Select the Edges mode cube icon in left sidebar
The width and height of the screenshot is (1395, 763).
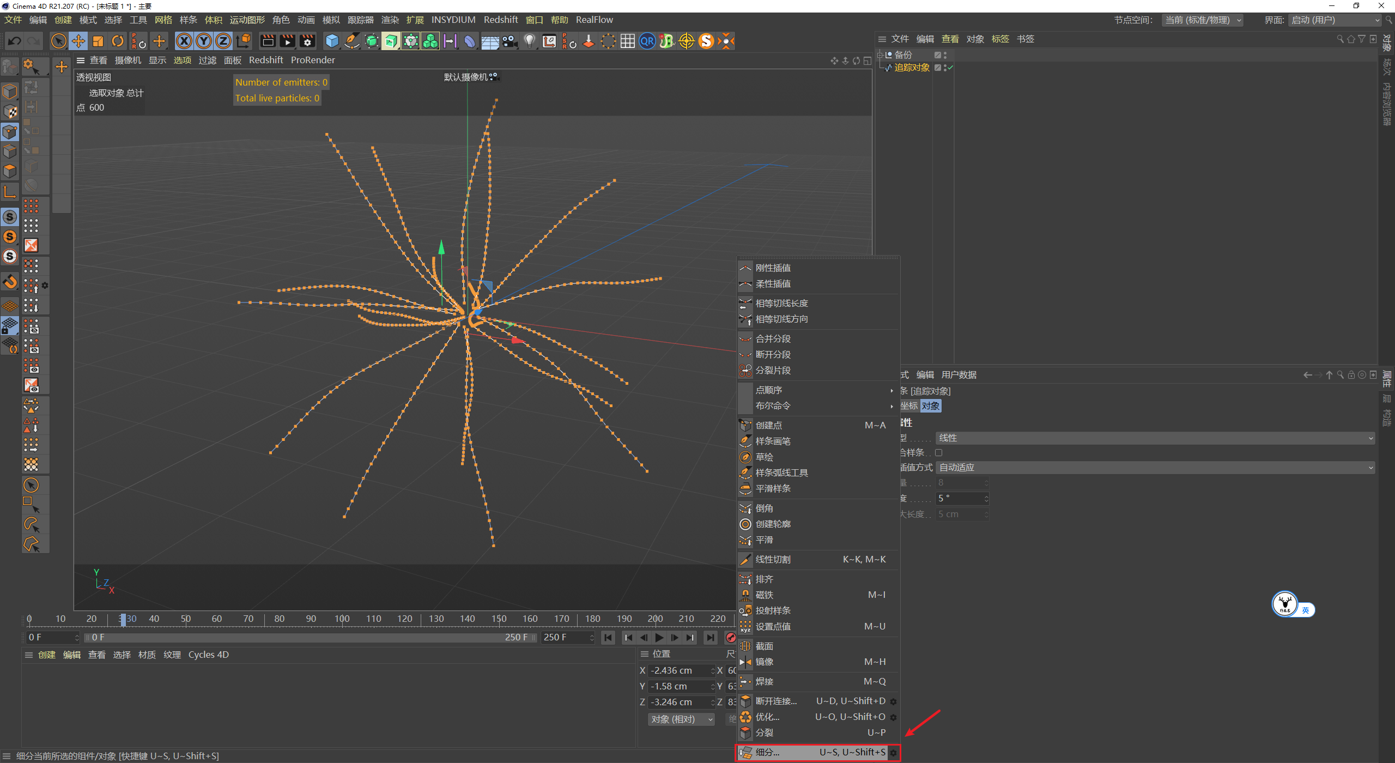click(x=10, y=151)
